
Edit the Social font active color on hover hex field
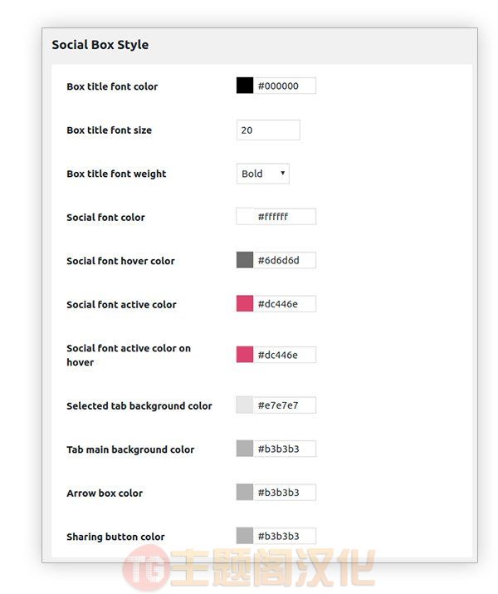[285, 355]
